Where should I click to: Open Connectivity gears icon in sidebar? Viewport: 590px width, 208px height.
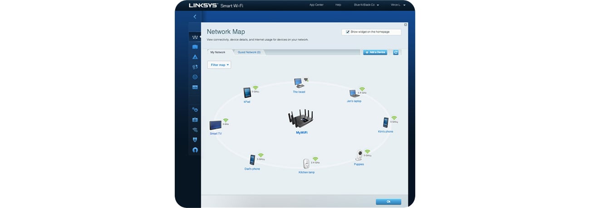click(x=195, y=110)
